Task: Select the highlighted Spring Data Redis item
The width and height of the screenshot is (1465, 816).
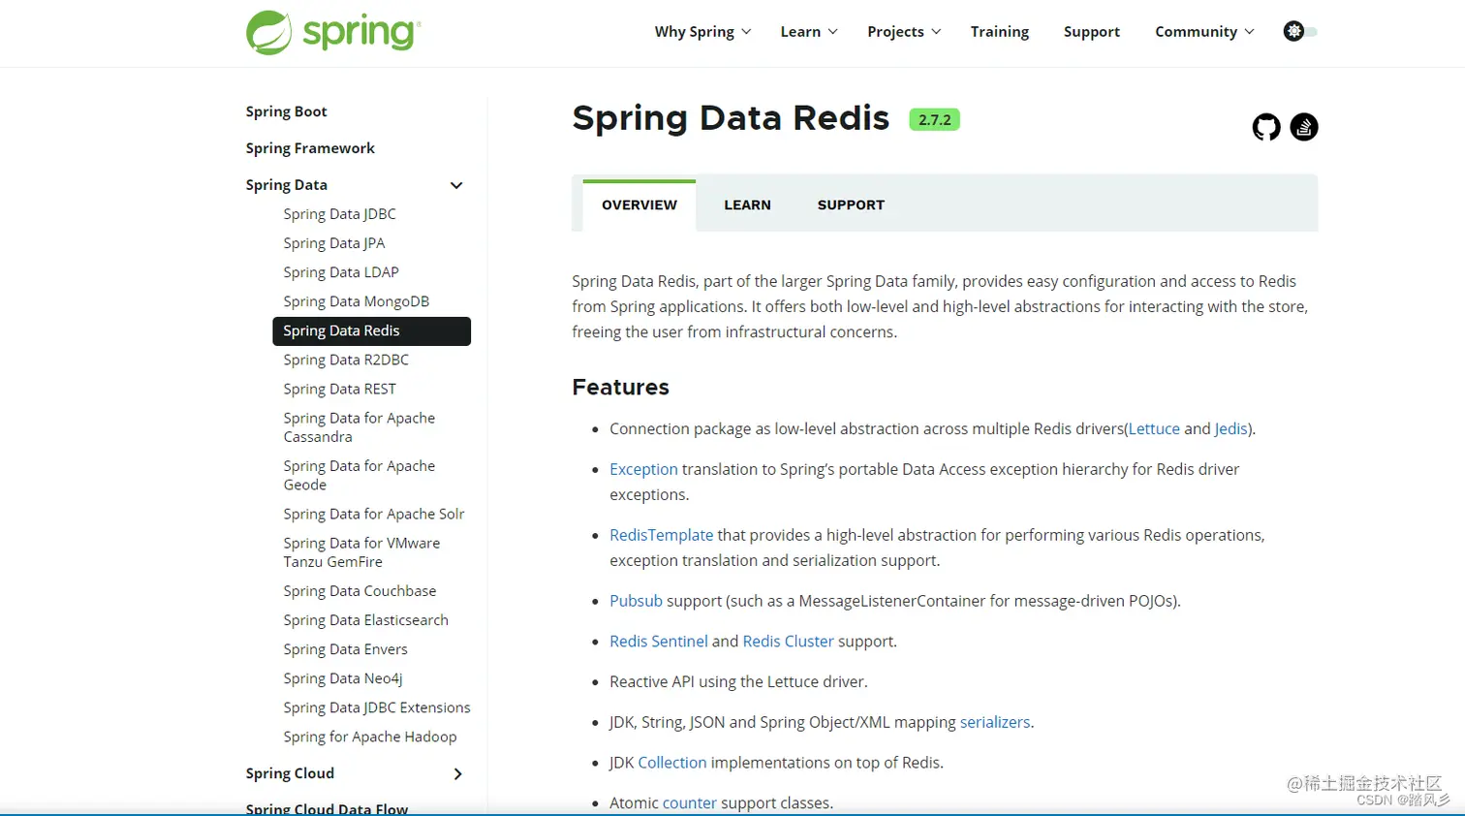Action: point(372,330)
